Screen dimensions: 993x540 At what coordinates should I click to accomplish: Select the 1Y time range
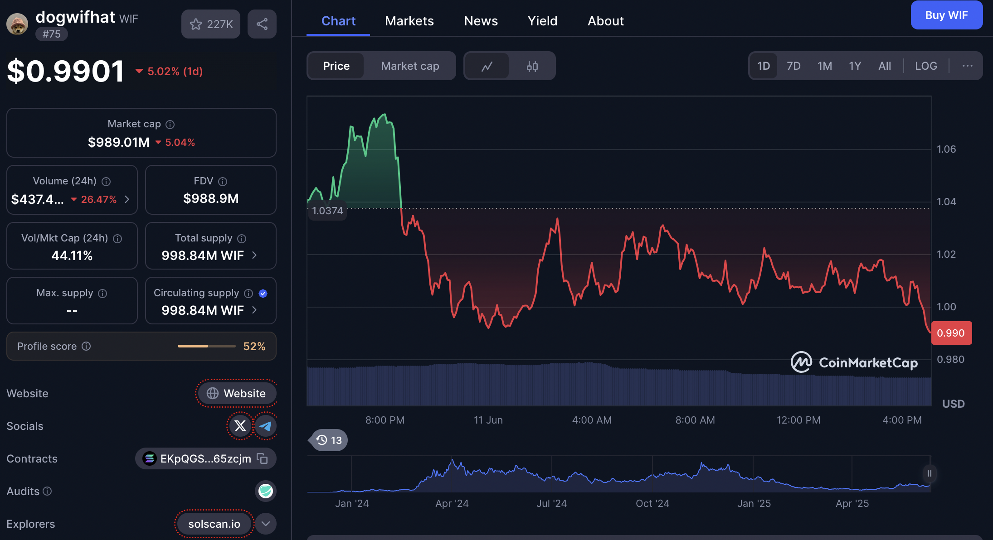(855, 66)
